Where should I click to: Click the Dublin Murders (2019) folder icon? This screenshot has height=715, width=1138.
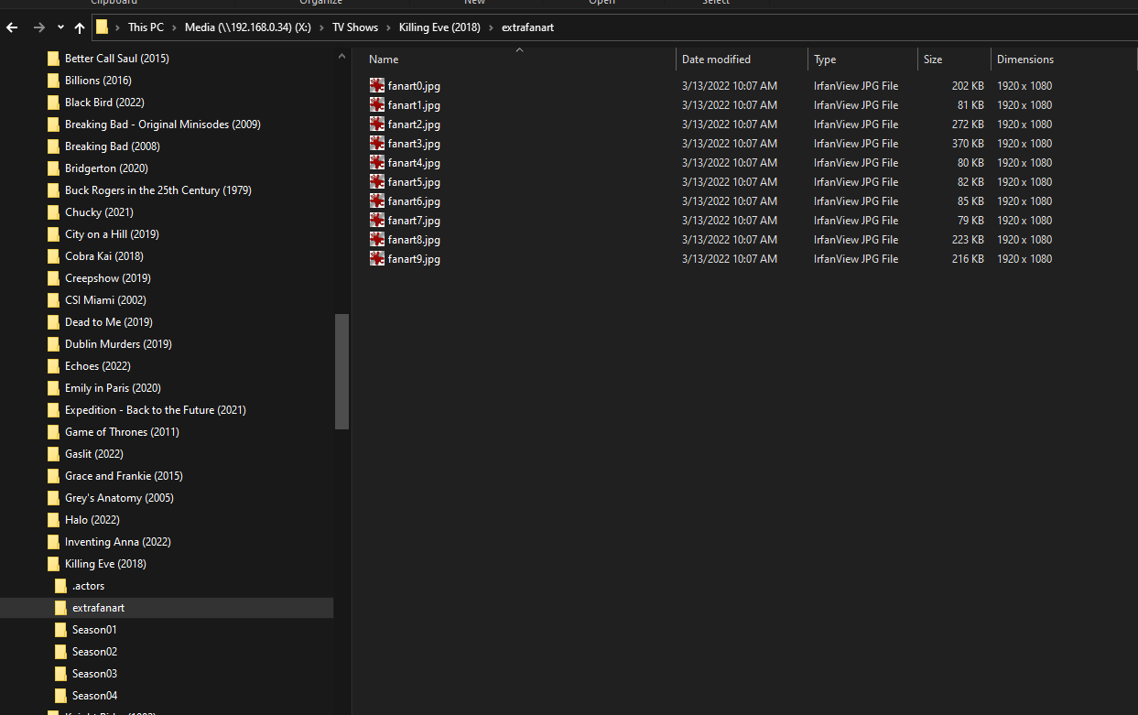53,344
